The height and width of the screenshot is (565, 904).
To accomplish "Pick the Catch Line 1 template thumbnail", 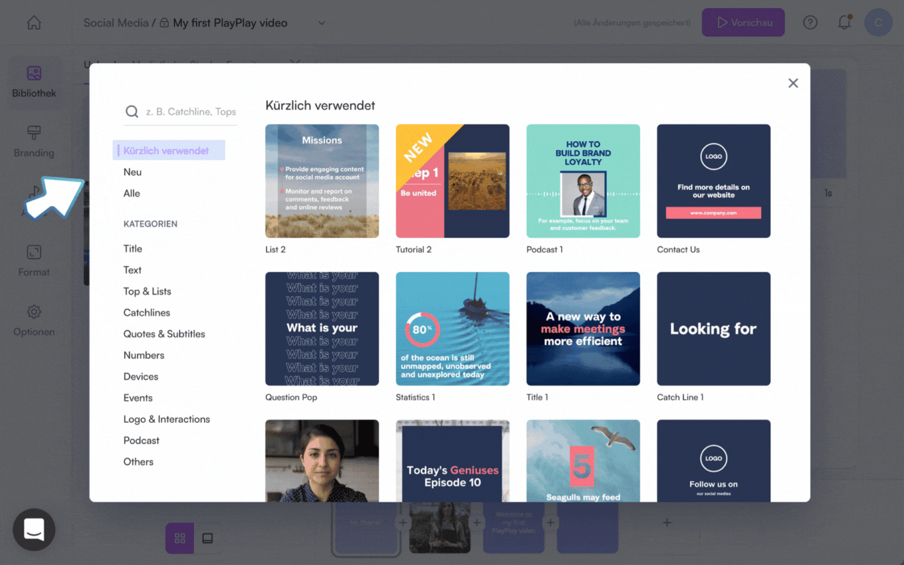I will (713, 329).
